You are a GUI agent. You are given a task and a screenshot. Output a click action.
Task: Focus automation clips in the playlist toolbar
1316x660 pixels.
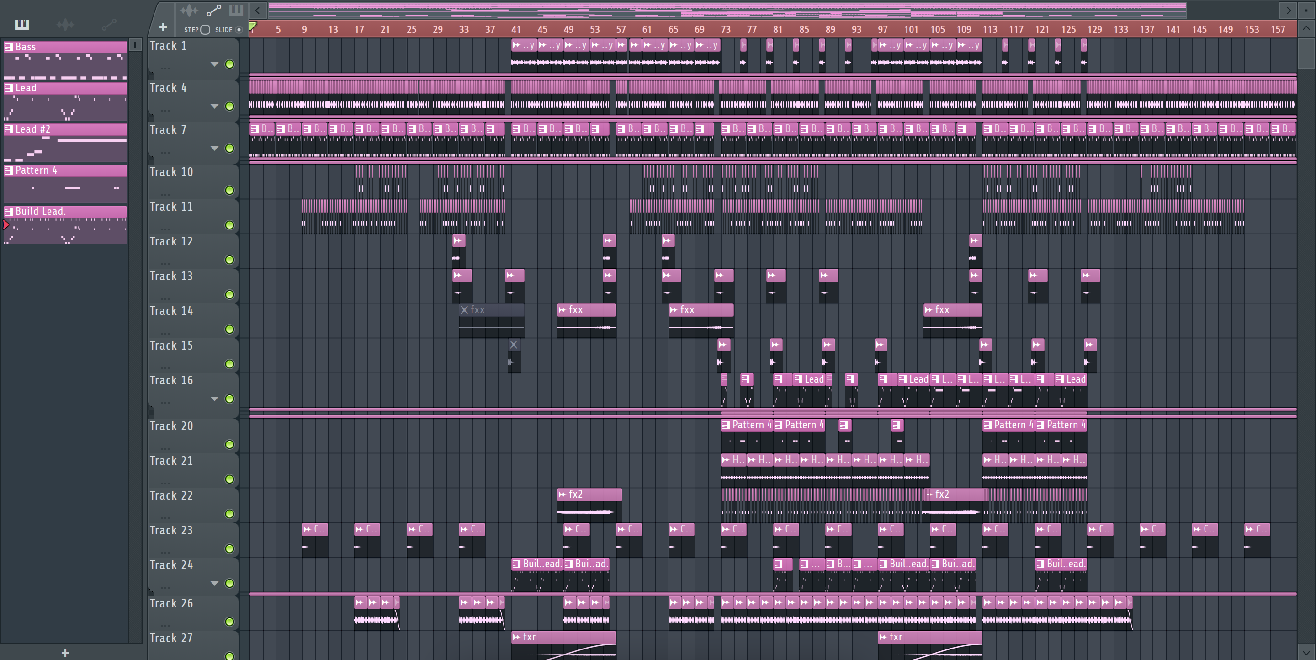click(x=213, y=10)
